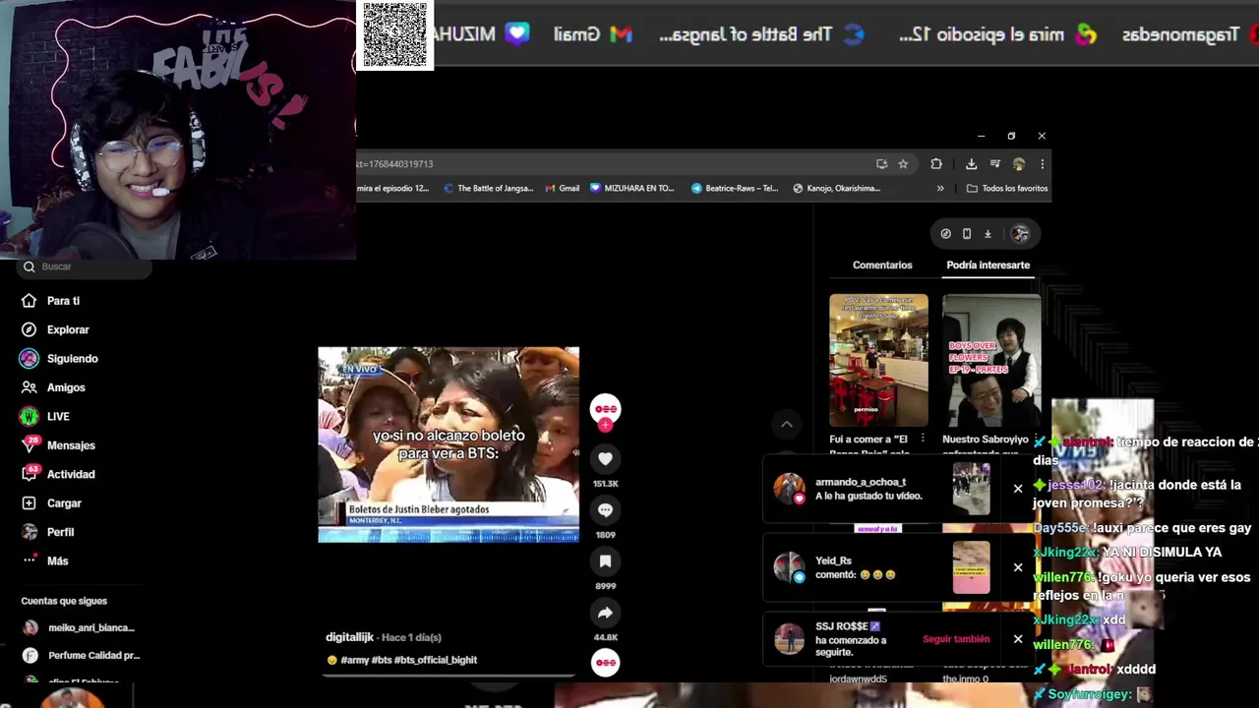This screenshot has width=1259, height=708.
Task: Open armando_a_ochoa_t user avatar
Action: [789, 489]
